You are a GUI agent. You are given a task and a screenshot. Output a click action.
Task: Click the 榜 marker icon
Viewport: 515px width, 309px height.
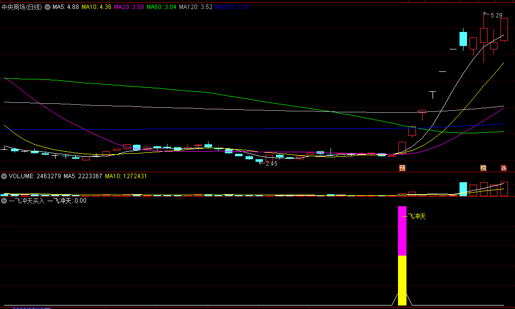point(483,168)
